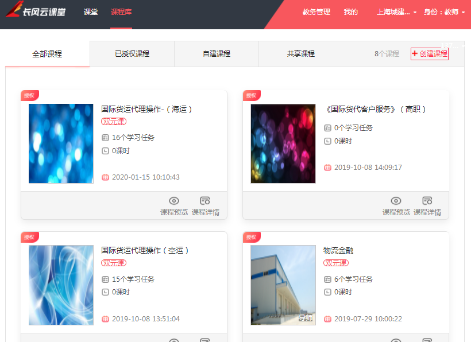Click the calendar icon beside 2020-01-15 date
This screenshot has height=342, width=471.
point(105,177)
